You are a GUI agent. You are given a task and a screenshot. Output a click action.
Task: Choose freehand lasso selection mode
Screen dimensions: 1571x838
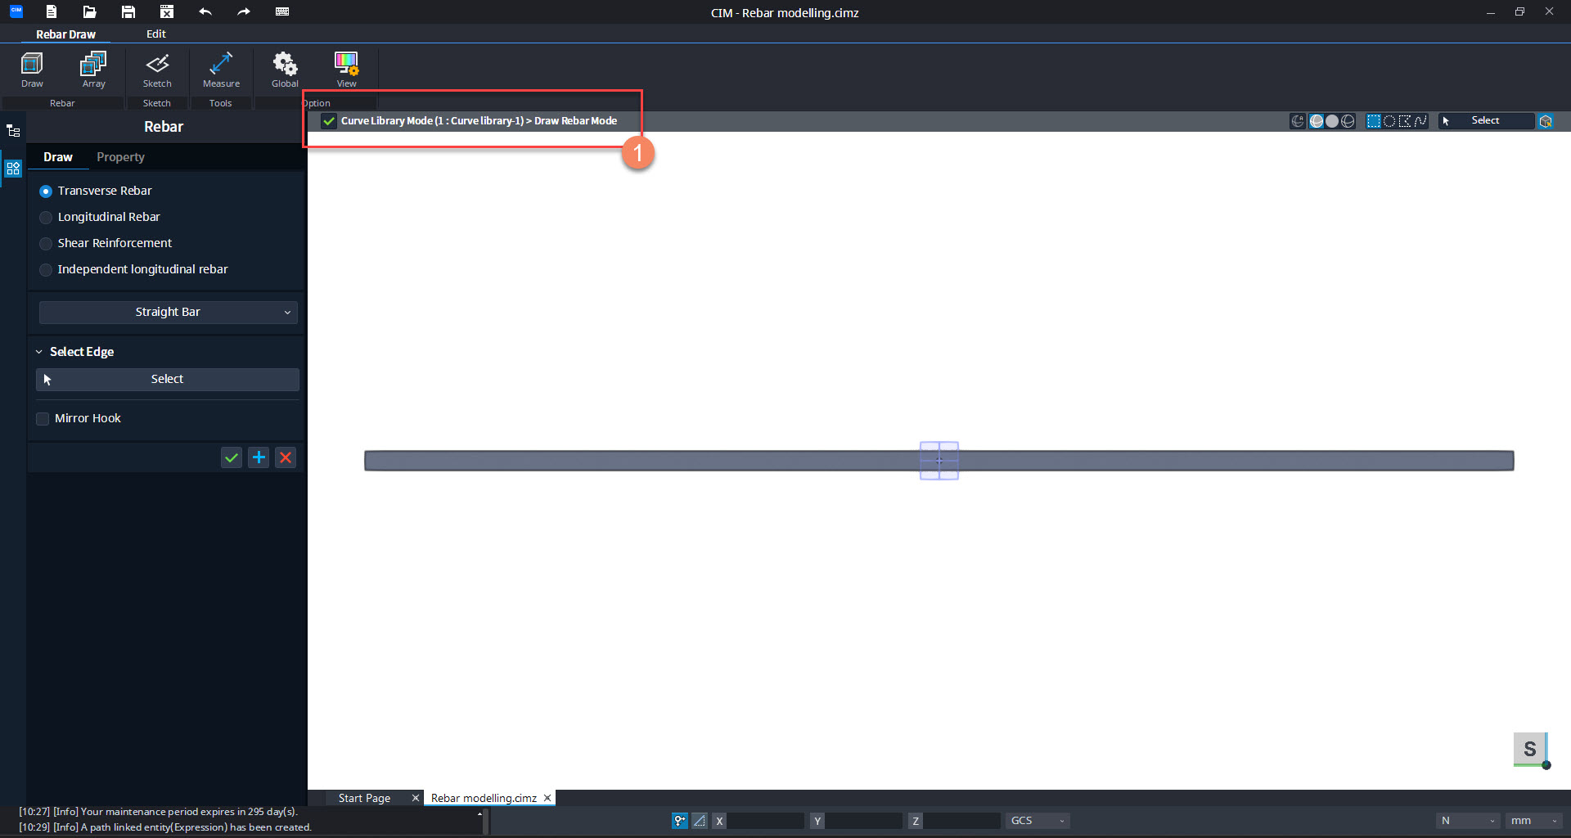pyautogui.click(x=1420, y=121)
